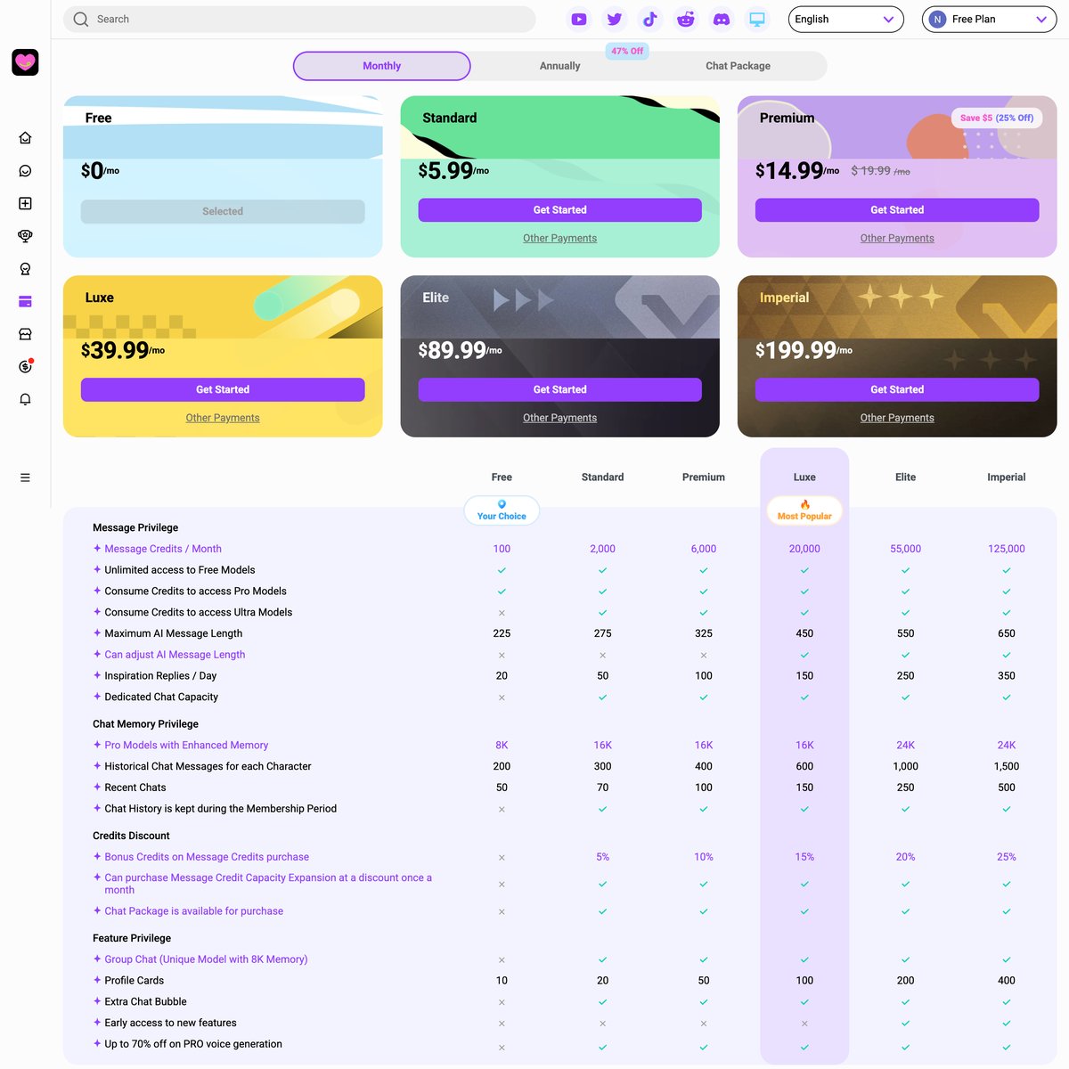The image size is (1069, 1069).
Task: Click the Save $5 (25% Off) badge
Action: click(997, 118)
